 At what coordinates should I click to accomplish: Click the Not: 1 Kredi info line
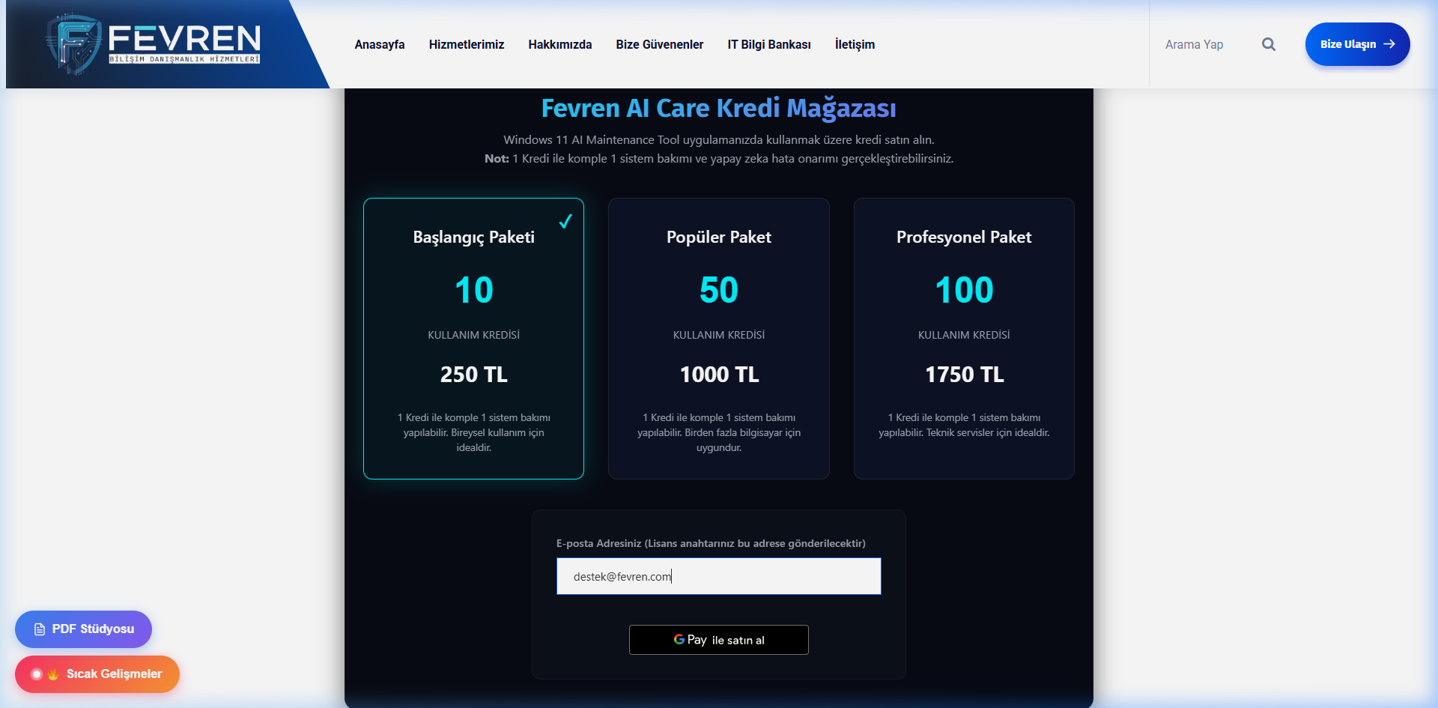[719, 159]
